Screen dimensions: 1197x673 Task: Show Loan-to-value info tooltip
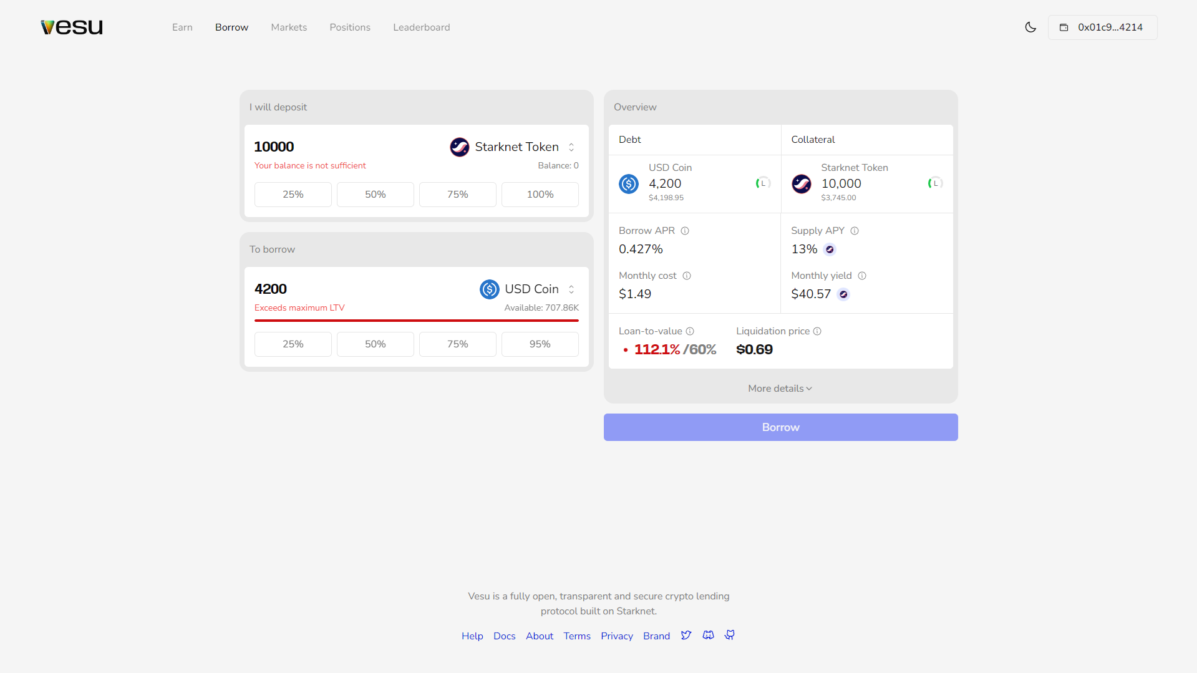690,331
